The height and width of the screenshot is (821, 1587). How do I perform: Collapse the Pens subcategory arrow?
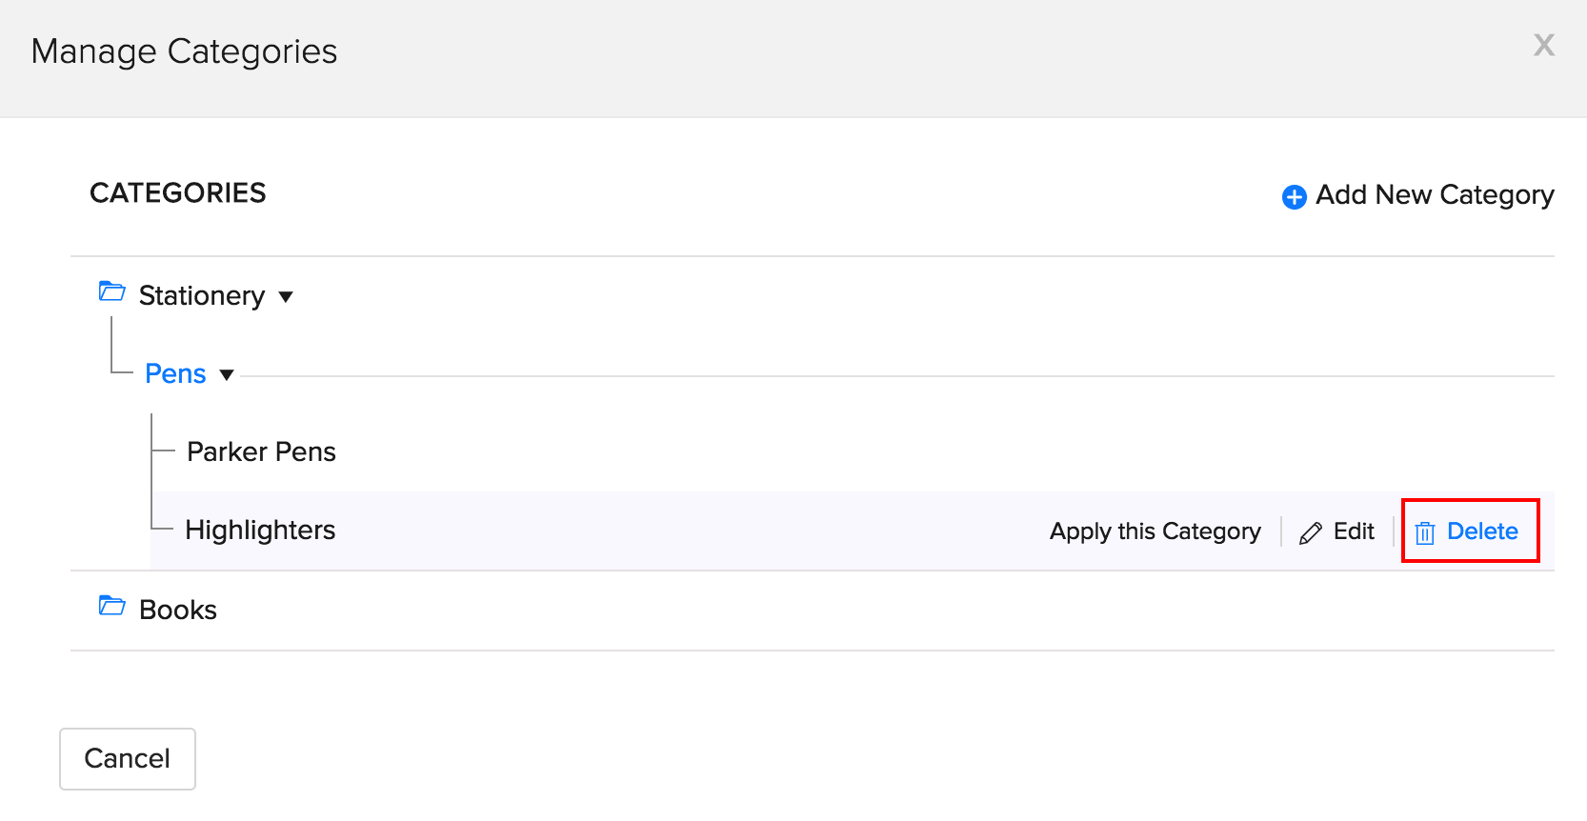[227, 375]
